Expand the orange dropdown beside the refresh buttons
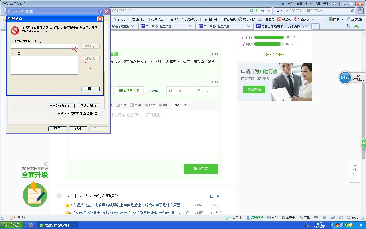This screenshot has width=366, height=229. pyautogui.click(x=269, y=11)
